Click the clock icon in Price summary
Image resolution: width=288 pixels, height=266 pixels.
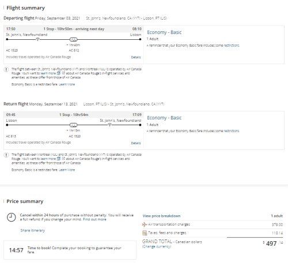pyautogui.click(x=12, y=218)
